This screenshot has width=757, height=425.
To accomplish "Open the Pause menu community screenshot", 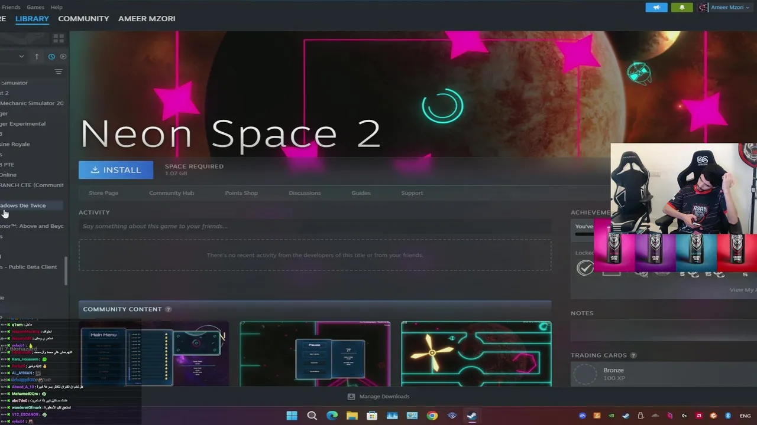I will [x=315, y=354].
